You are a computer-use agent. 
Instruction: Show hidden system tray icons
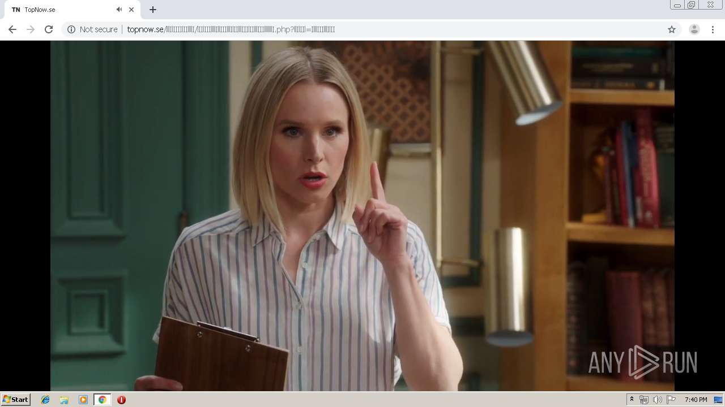tap(632, 400)
